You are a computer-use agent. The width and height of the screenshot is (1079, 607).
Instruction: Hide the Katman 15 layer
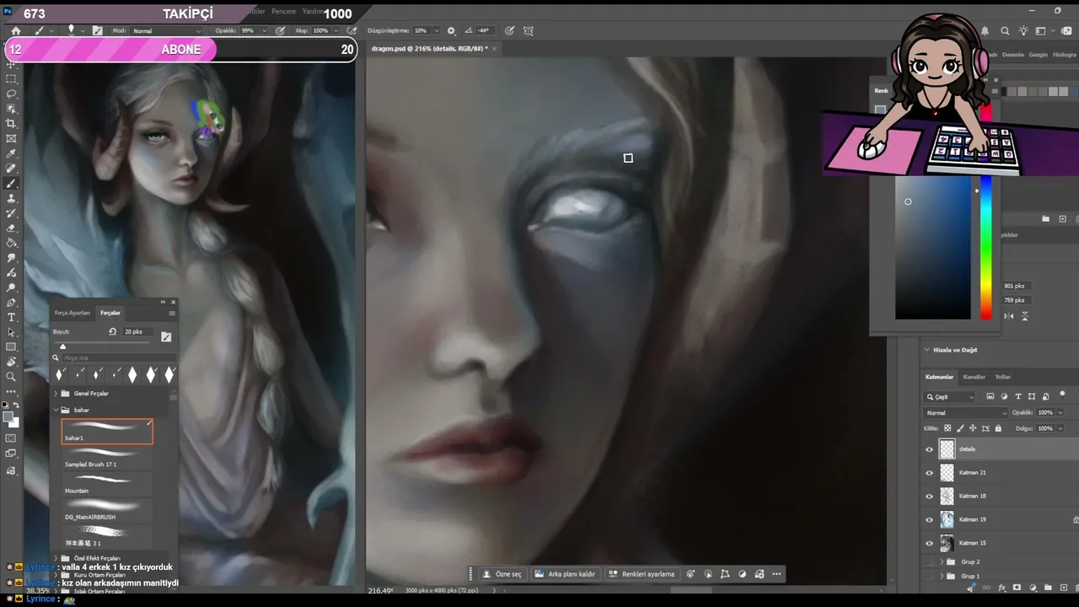929,544
